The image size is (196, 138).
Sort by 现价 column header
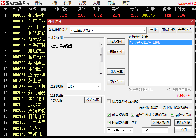81,9
